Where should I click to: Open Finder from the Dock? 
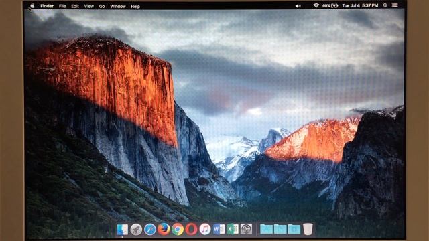122,229
